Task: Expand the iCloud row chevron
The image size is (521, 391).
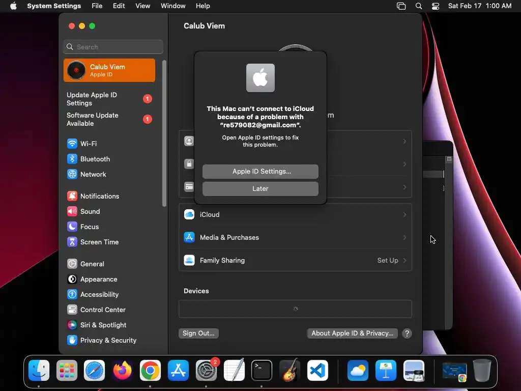Action: pyautogui.click(x=404, y=214)
